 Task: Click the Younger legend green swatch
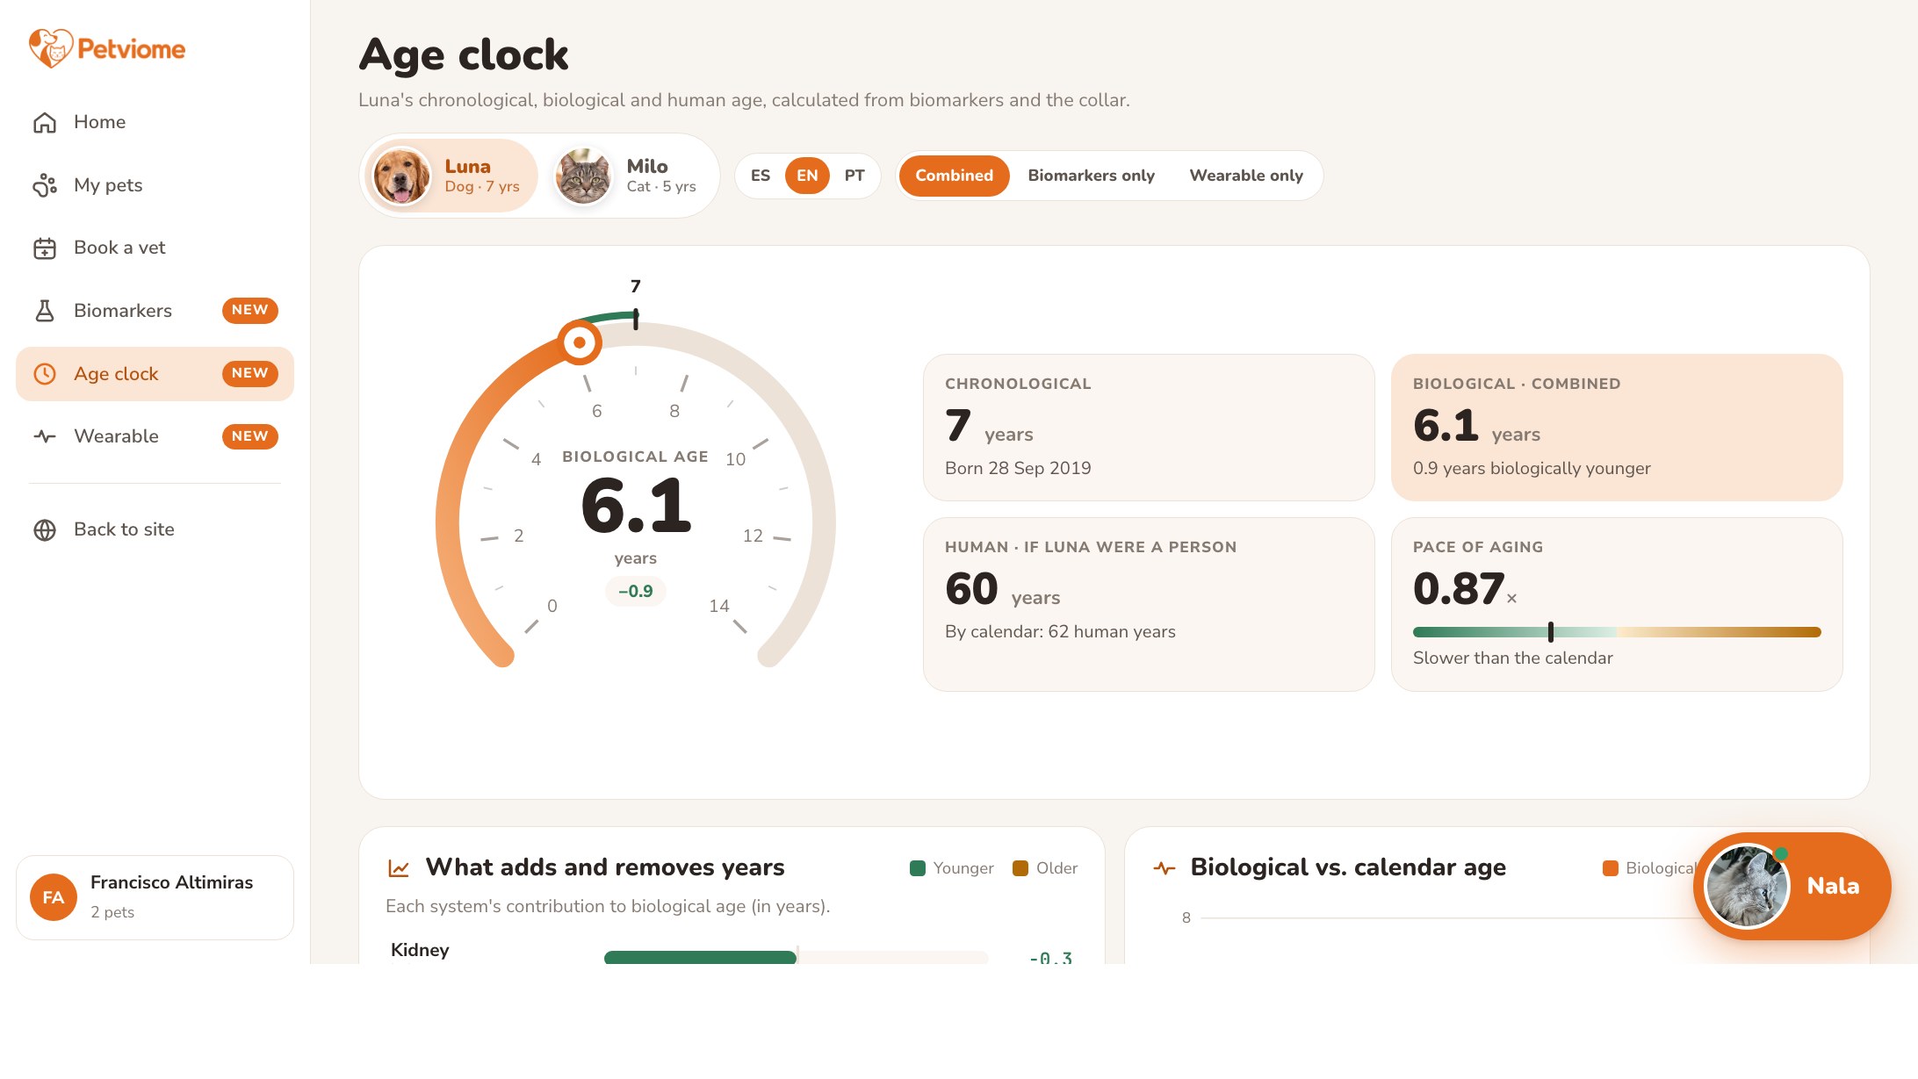918,868
